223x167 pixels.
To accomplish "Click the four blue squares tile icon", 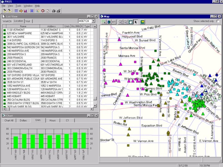I will pyautogui.click(x=32, y=11).
